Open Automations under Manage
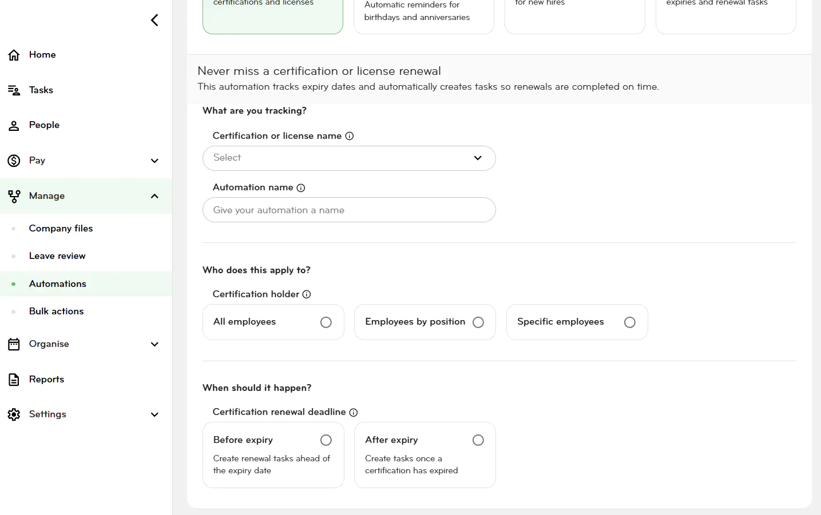Viewport: 821px width, 515px height. tap(86, 284)
